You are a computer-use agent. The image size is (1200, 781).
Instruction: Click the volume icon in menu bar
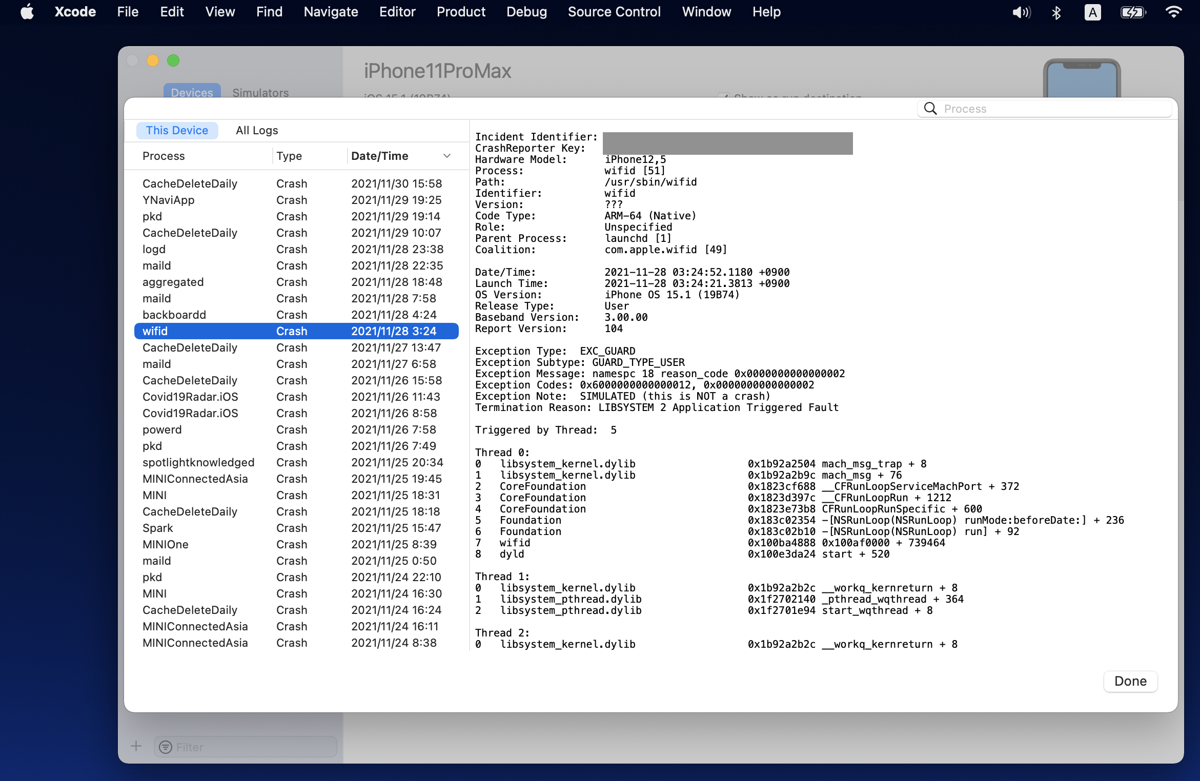1021,12
